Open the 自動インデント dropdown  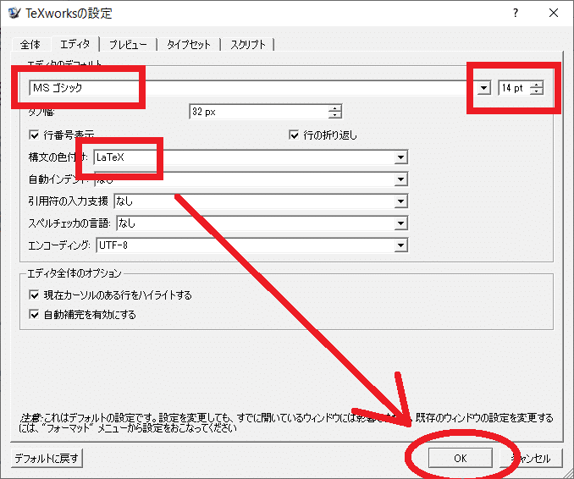251,179
